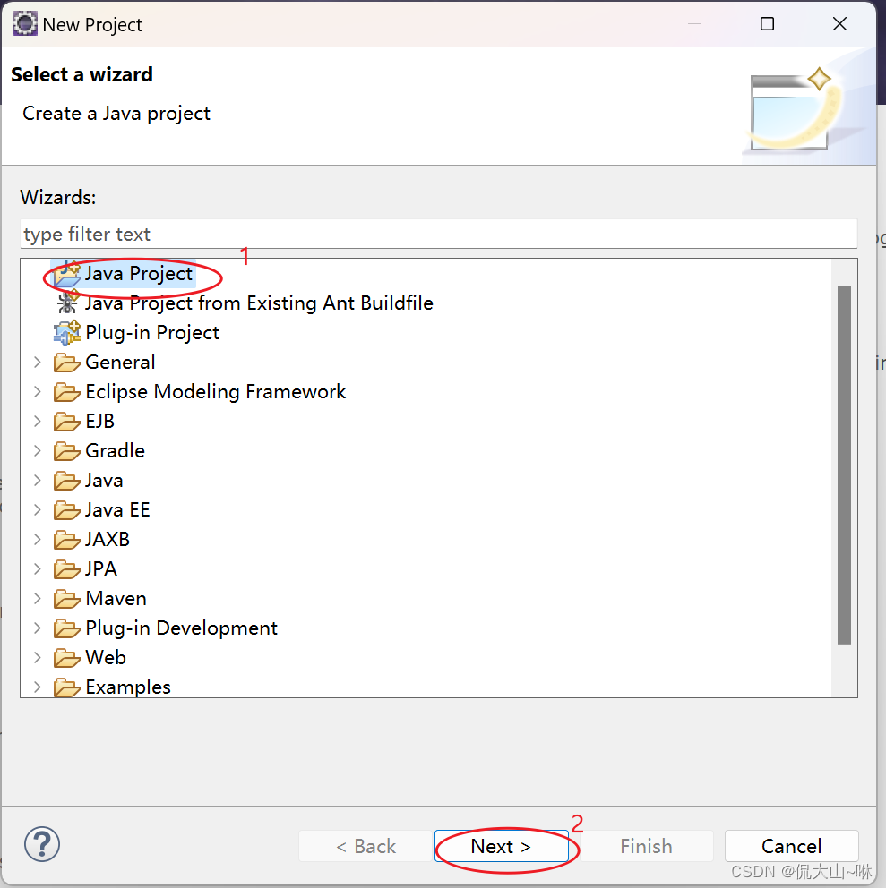Maximize the New Project dialog
Screen dimensions: 886x888
(x=767, y=24)
